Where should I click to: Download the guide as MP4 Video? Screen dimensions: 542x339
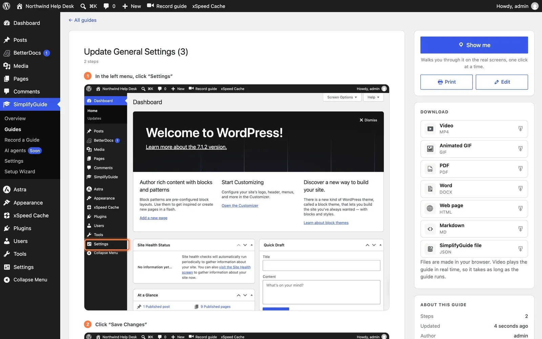pos(474,129)
